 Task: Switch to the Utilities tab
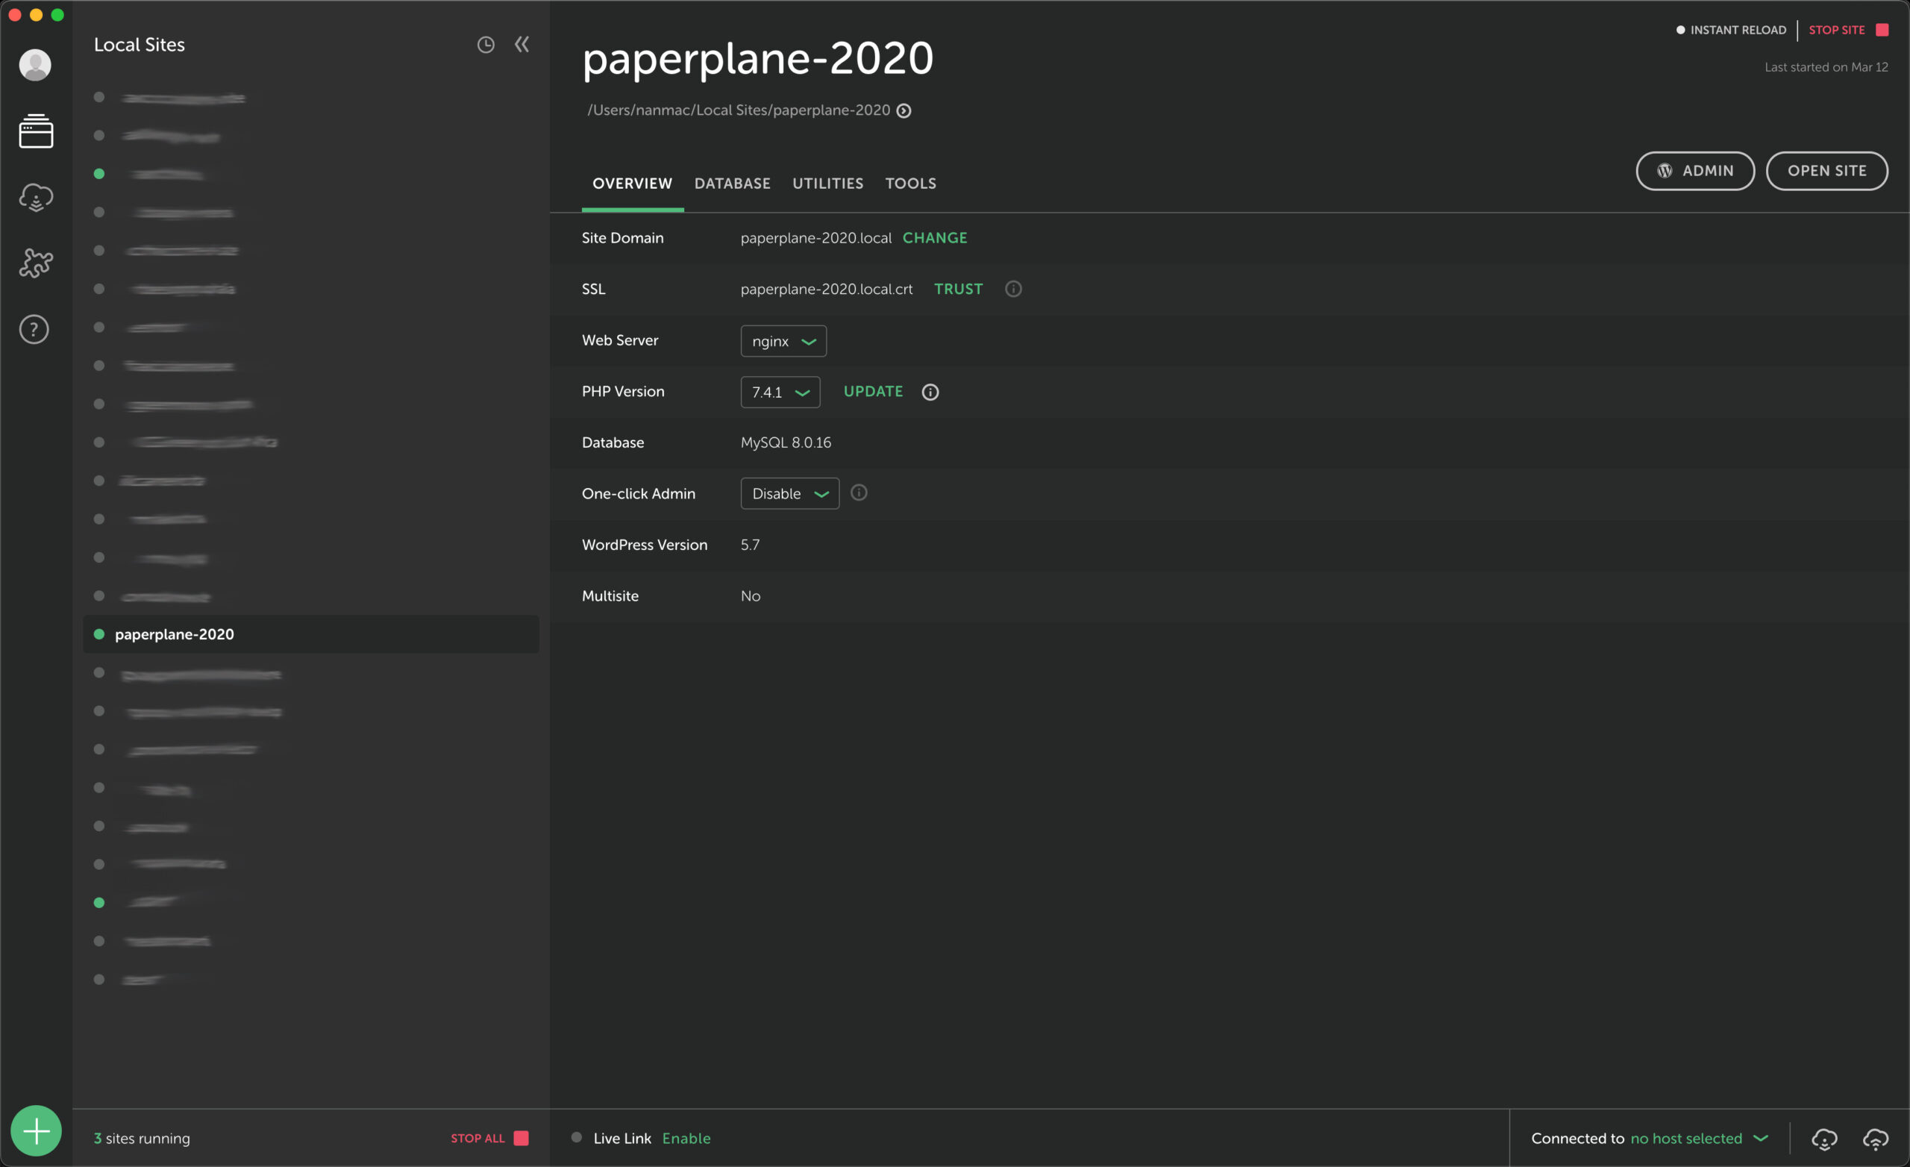(x=828, y=184)
